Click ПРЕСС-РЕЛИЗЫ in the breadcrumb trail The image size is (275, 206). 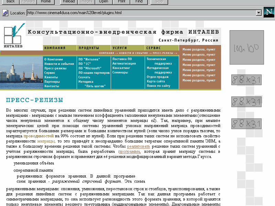click(x=163, y=53)
